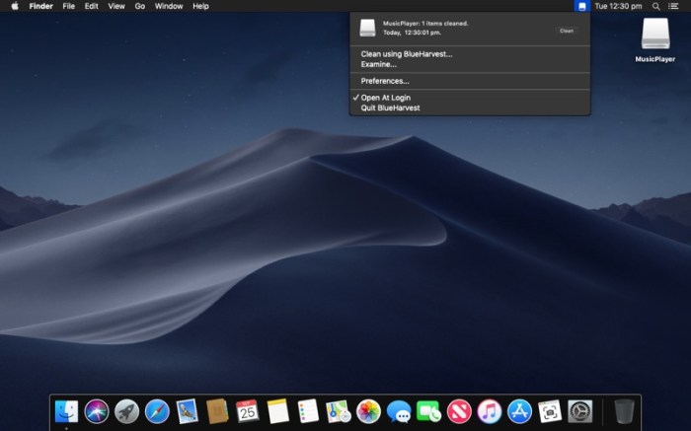Open Messages app in Dock
691x431 pixels.
(x=399, y=411)
